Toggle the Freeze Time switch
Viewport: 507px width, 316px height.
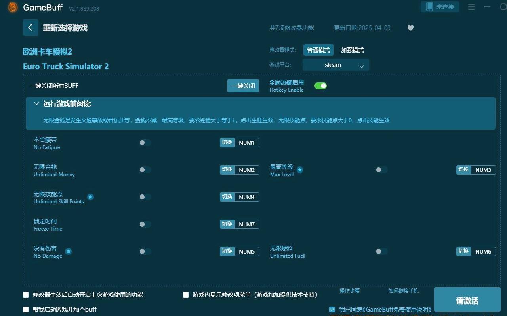point(145,224)
